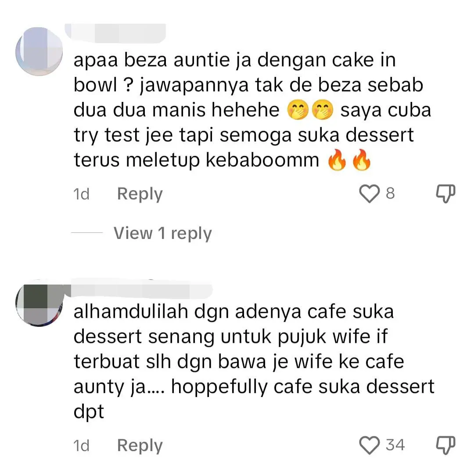Click 1d timestamp under the dpt comment

tap(81, 446)
